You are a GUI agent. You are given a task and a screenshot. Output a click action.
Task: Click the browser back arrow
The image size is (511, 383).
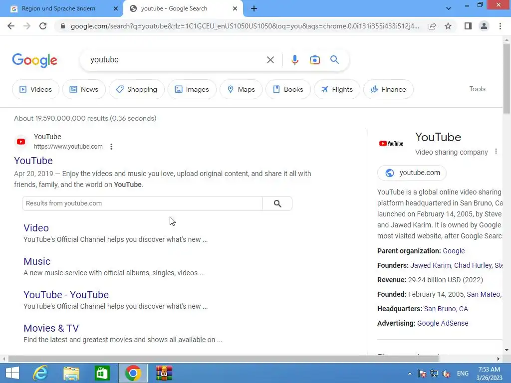pos(11,26)
